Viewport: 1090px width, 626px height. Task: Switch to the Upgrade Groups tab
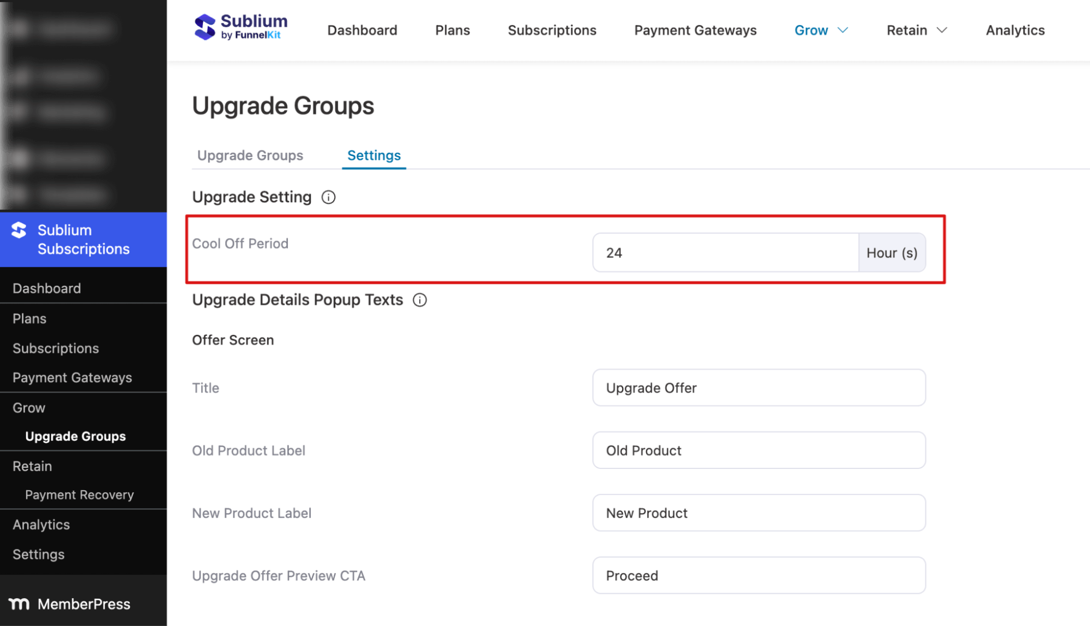(250, 156)
